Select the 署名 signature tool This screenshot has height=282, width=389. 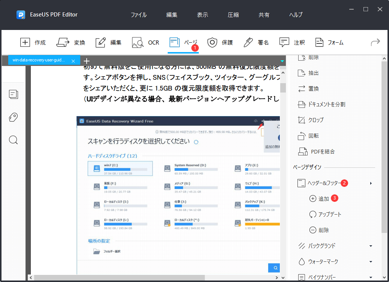click(256, 42)
